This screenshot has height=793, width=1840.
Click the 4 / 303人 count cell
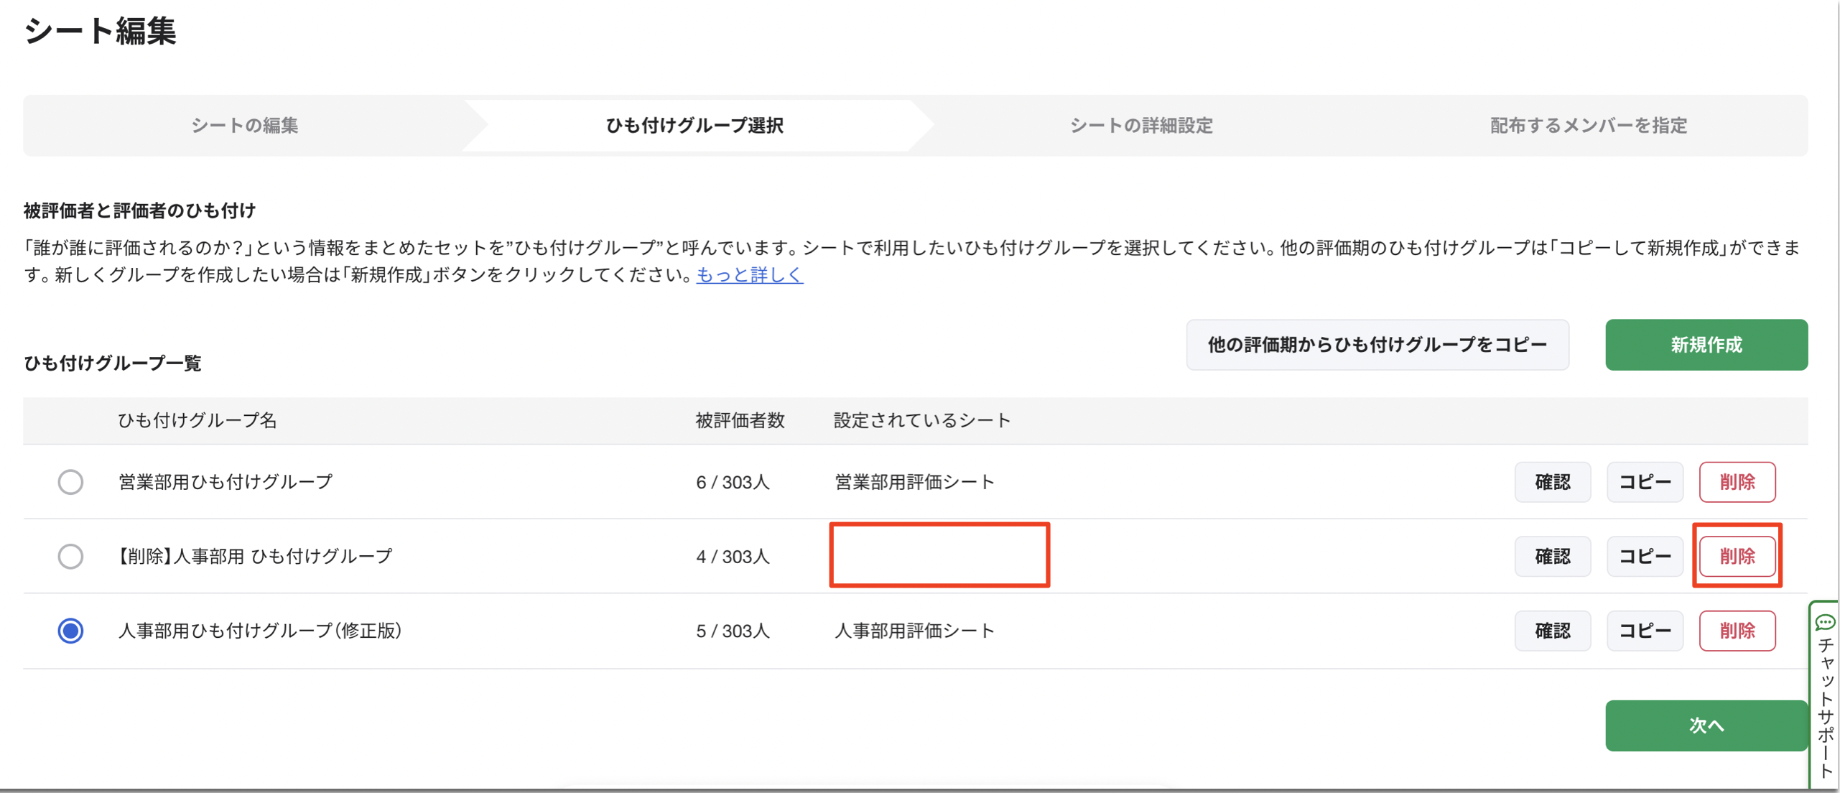[733, 557]
